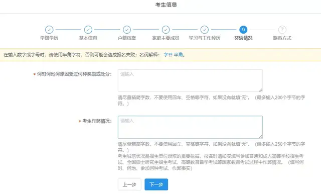Click the blue step 6 circle
321x196 pixels.
(x=243, y=30)
